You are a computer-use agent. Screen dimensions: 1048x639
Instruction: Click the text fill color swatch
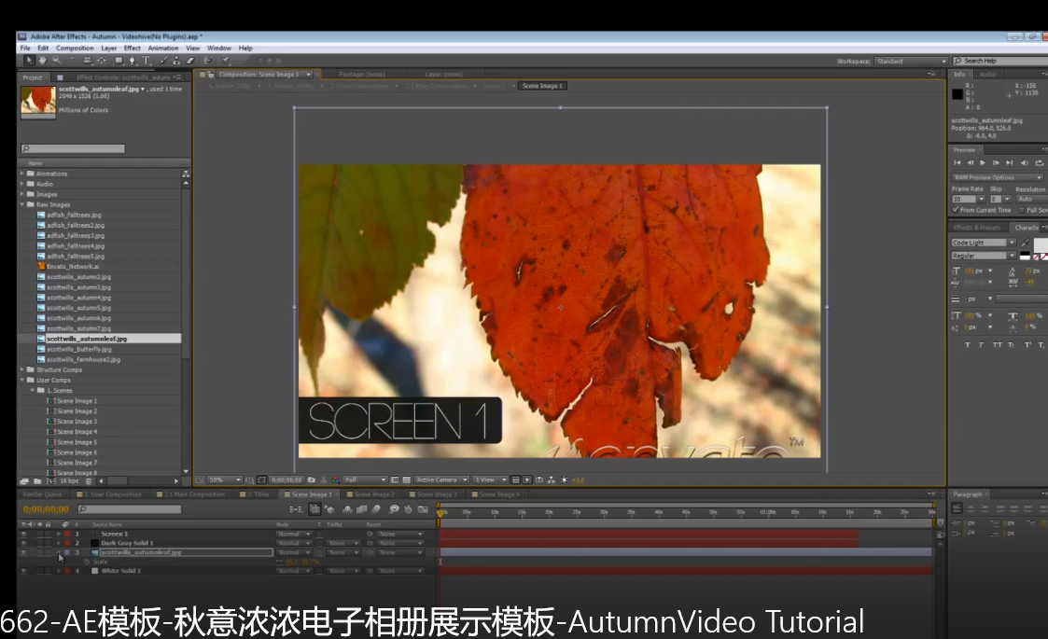pos(1041,244)
